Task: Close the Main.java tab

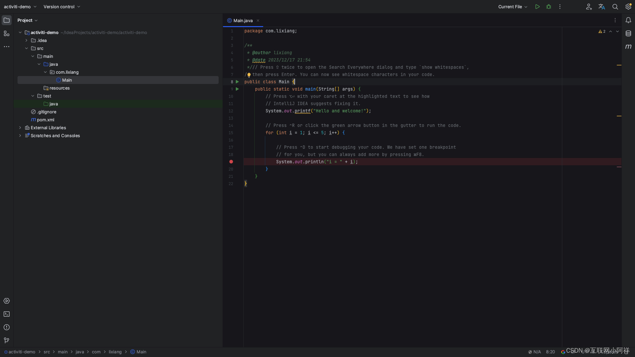Action: (x=258, y=20)
